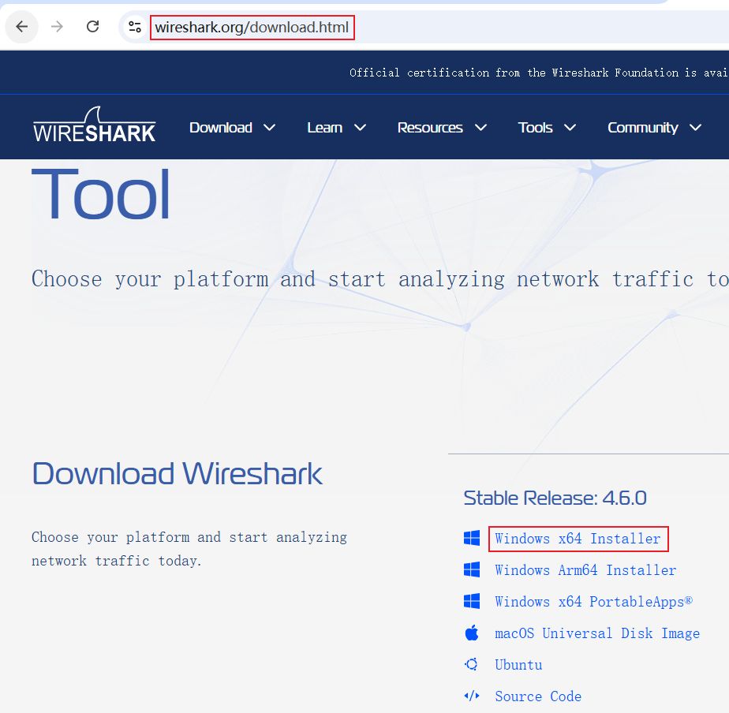Click the Ubuntu logo icon

point(472,665)
